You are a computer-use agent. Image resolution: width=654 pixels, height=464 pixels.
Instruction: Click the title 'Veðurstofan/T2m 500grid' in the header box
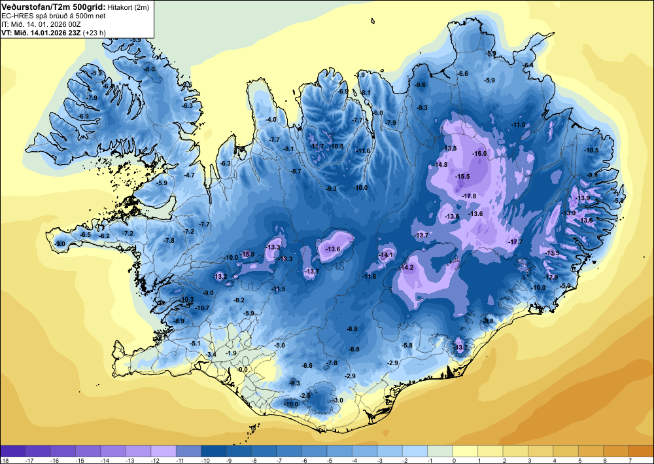(x=54, y=7)
